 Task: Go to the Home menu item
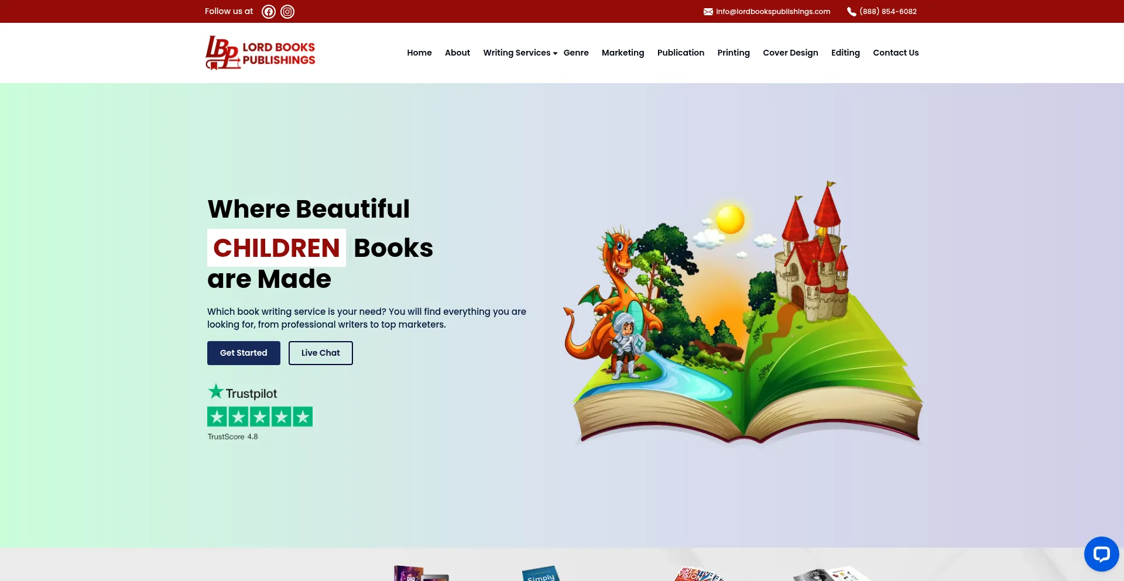[419, 53]
